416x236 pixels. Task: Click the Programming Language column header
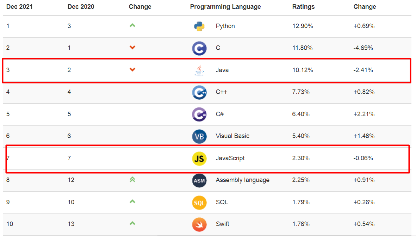(225, 7)
